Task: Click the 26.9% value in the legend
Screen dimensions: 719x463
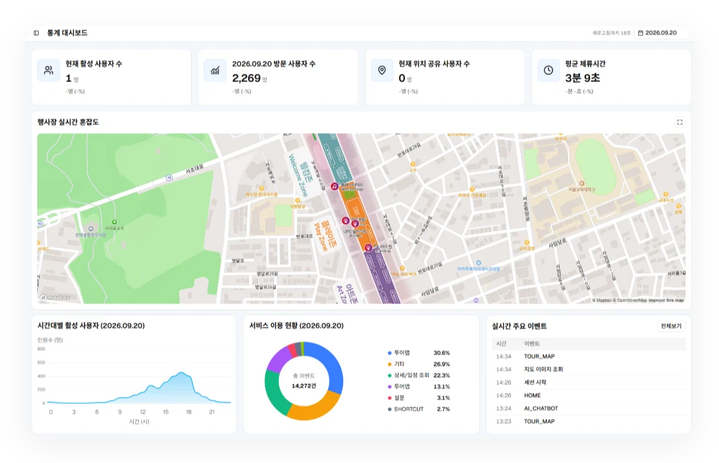Action: (x=441, y=365)
